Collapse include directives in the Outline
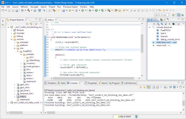The width and height of the screenshot is (186, 119). (x=150, y=27)
